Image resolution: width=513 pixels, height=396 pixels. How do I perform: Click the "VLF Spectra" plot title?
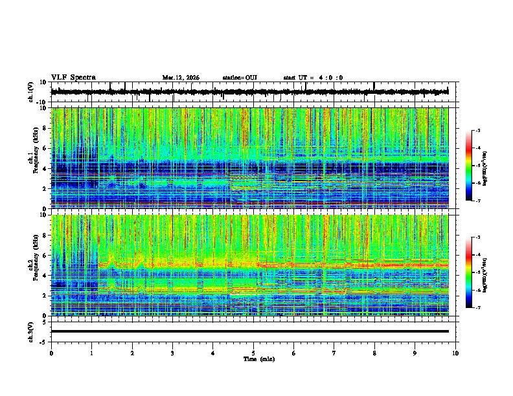click(73, 78)
